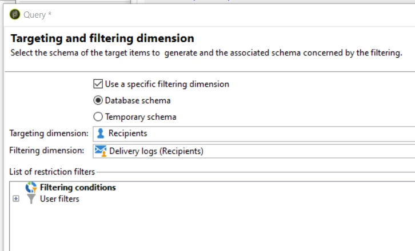Uncheck the specific filtering dimension checkbox
The height and width of the screenshot is (251, 415).
tap(98, 84)
